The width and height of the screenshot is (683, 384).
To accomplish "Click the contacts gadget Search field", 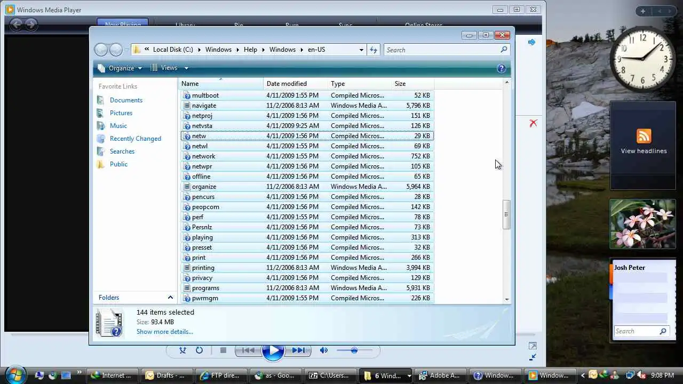I will [x=637, y=331].
